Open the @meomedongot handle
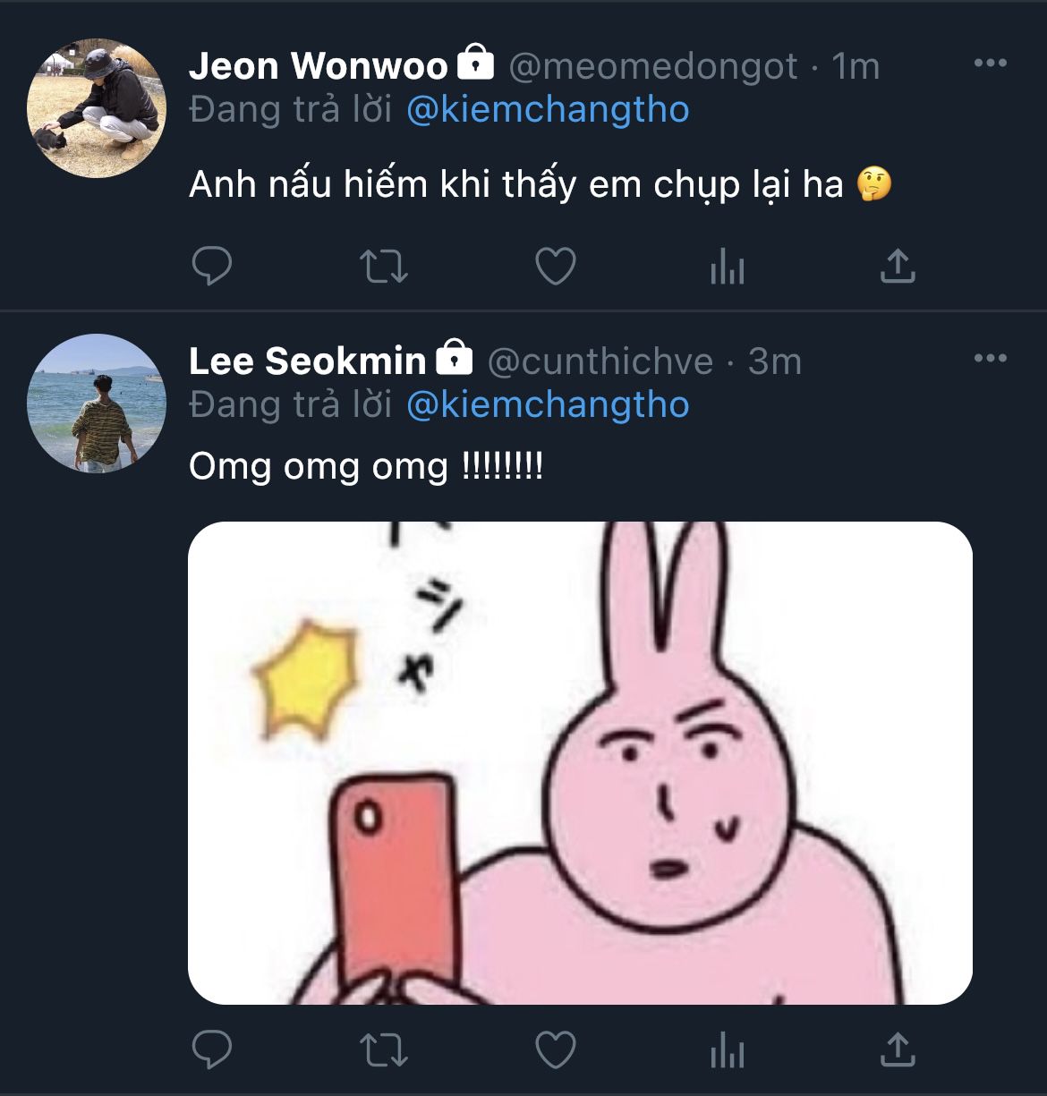 (653, 66)
